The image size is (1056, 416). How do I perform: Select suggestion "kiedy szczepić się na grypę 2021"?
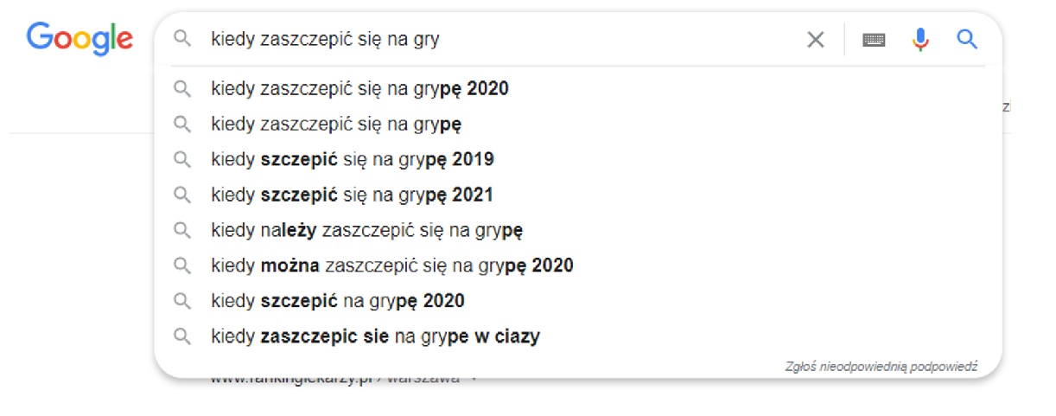coord(353,195)
